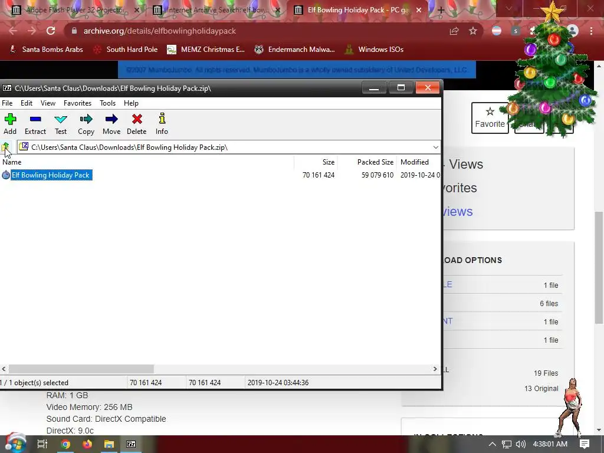Click the 7-Zip horizontal scrollbar thumb
The height and width of the screenshot is (453, 604).
[x=81, y=369]
